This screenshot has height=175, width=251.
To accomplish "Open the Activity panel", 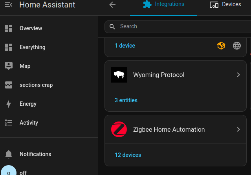I will (x=29, y=123).
